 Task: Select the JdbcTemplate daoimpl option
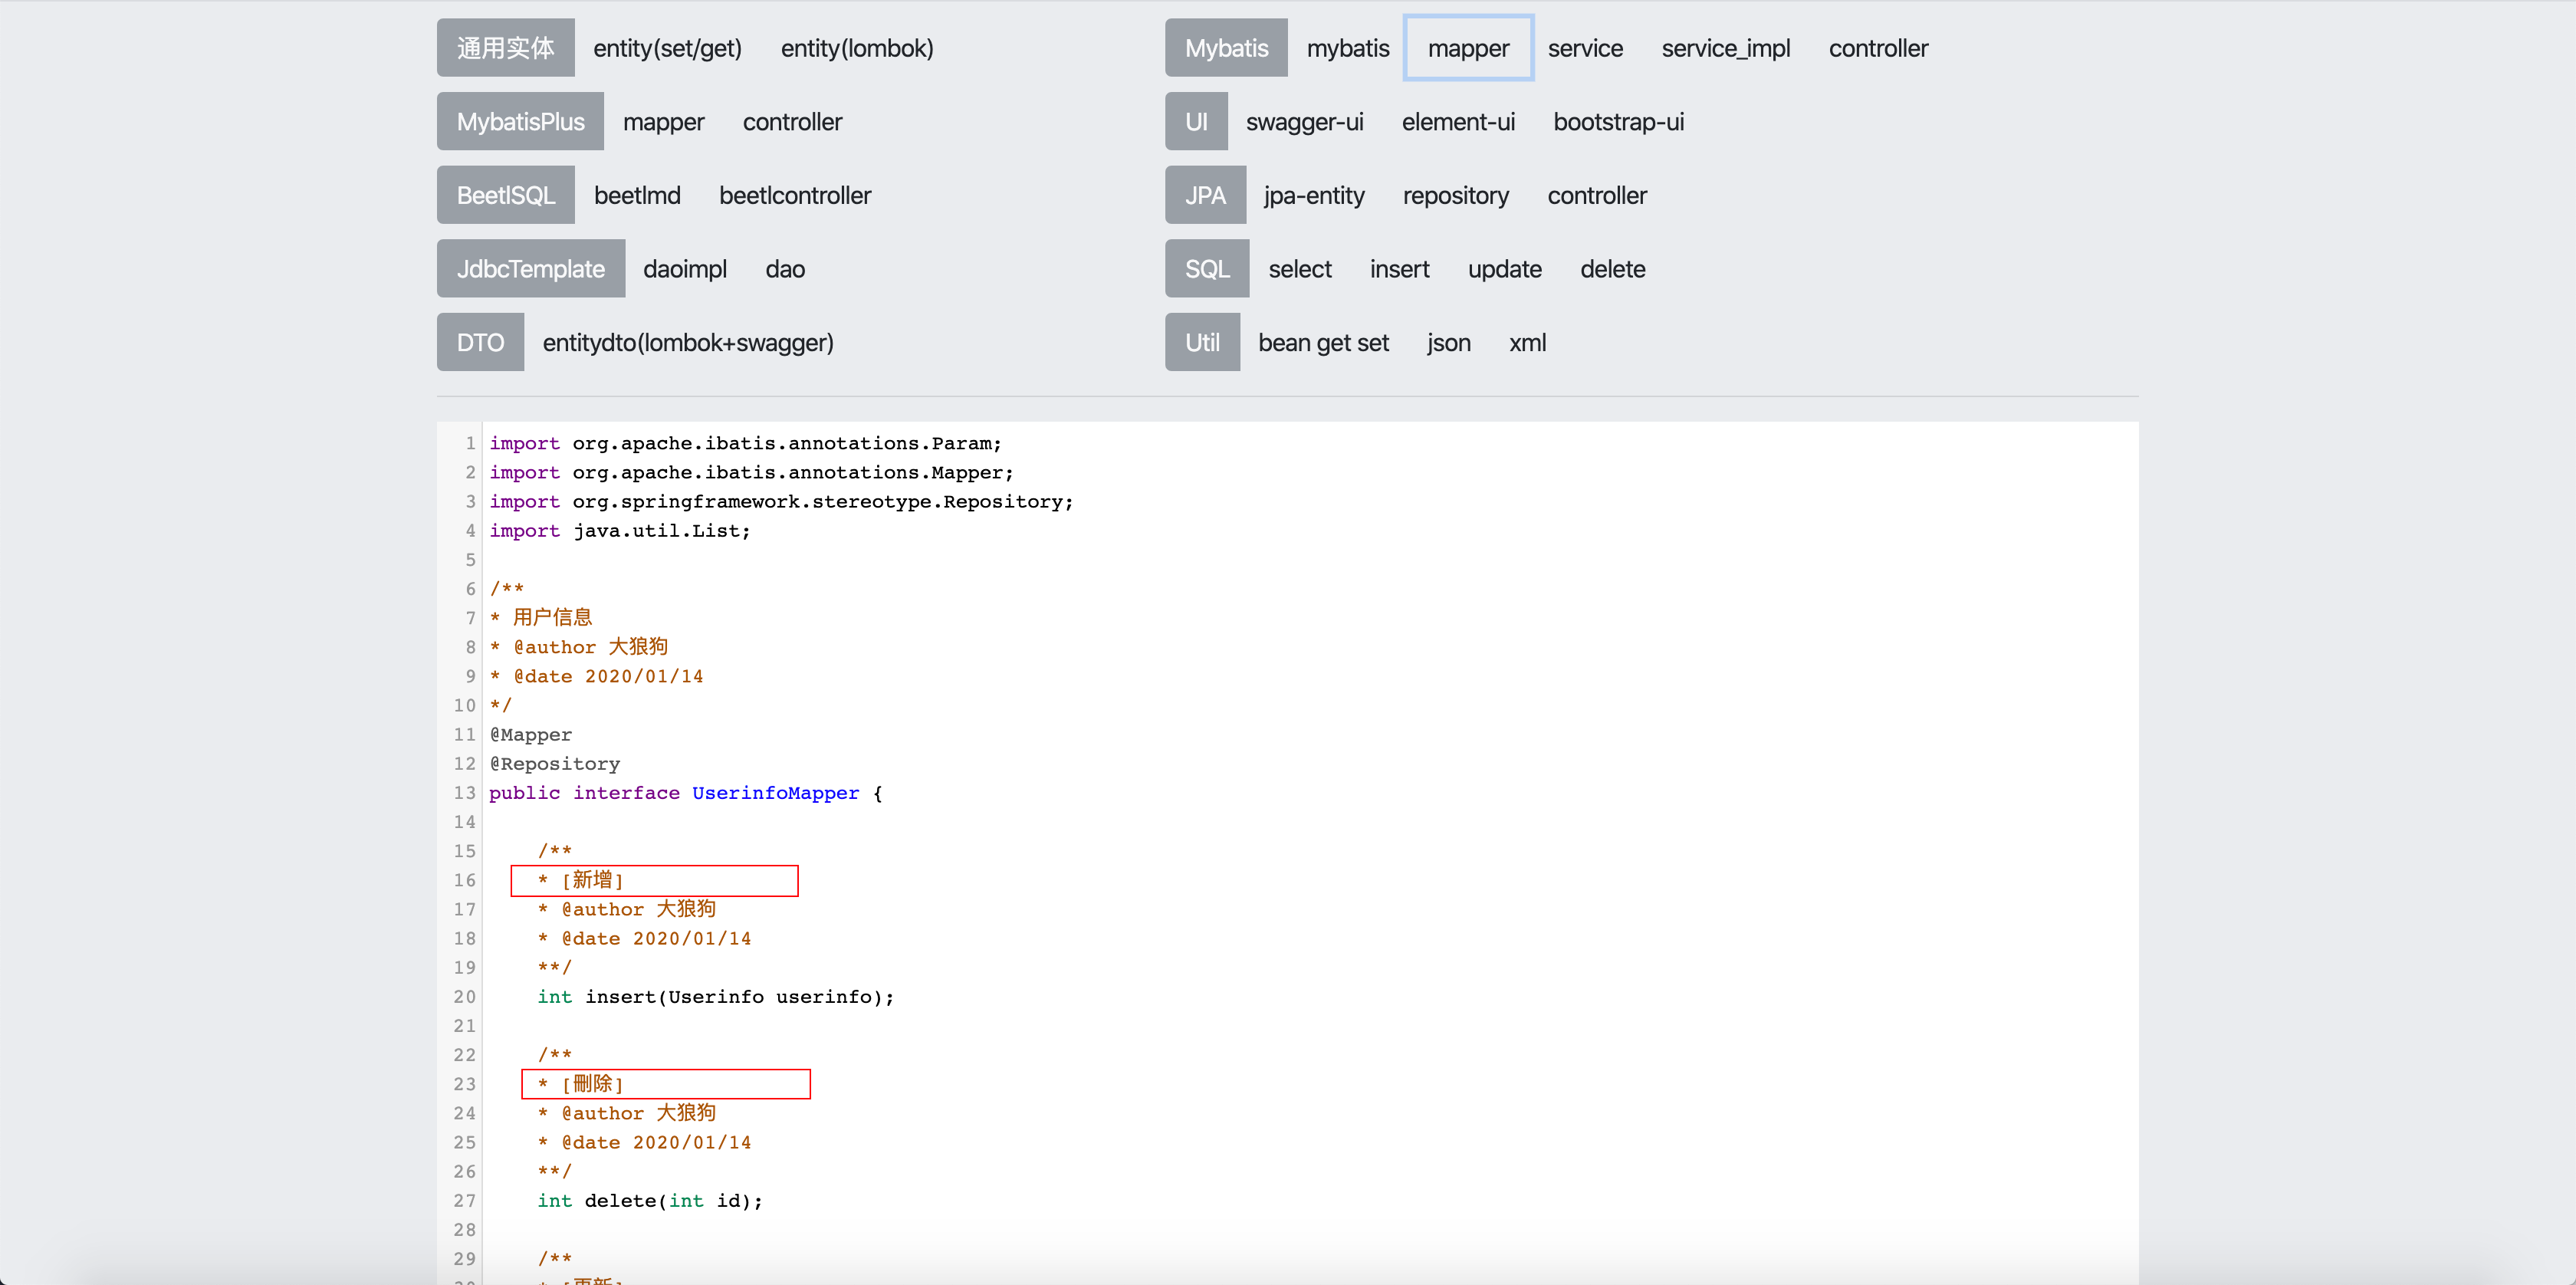coord(685,269)
